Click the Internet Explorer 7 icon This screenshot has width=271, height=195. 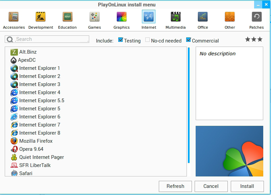click(14, 125)
